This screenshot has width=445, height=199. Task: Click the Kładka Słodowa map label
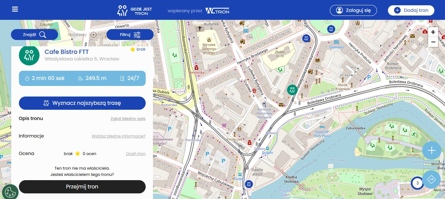click(291, 179)
